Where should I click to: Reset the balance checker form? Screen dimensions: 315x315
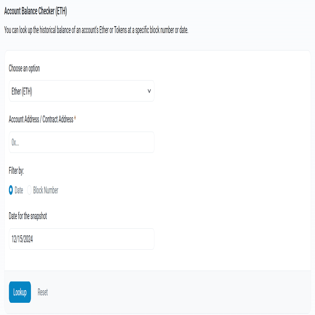(x=43, y=292)
